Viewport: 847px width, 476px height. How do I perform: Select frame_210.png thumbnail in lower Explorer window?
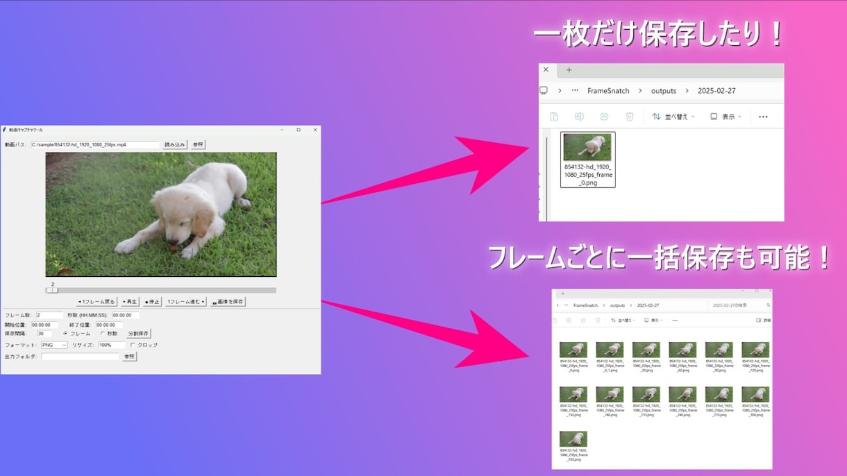point(646,394)
